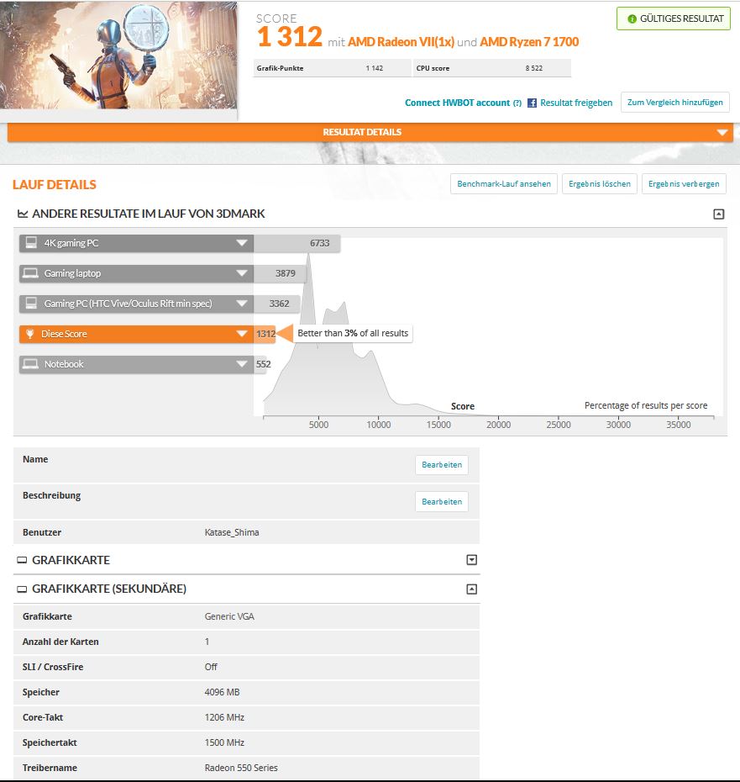This screenshot has height=782, width=740.
Task: Click the green valid result info icon
Action: (632, 19)
